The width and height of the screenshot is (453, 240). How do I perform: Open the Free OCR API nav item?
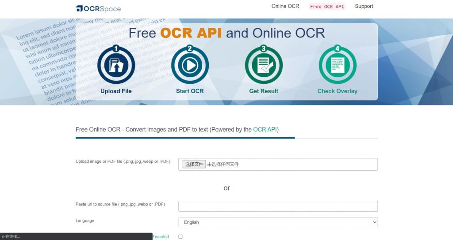click(327, 7)
